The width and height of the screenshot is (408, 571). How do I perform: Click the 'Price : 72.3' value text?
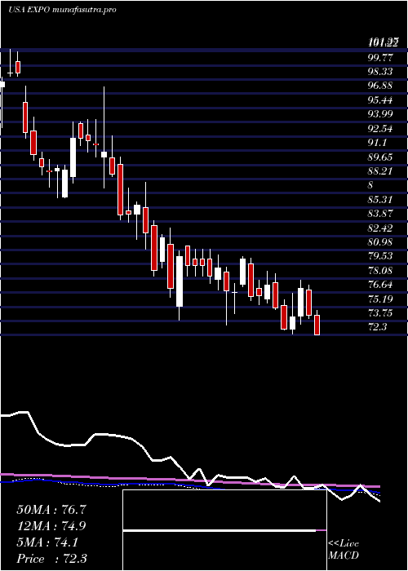51,559
